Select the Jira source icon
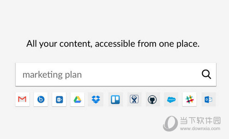This screenshot has height=139, width=229. click(134, 99)
